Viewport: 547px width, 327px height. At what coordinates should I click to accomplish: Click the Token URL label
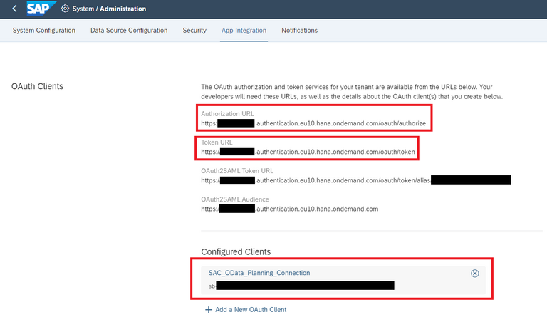[217, 142]
